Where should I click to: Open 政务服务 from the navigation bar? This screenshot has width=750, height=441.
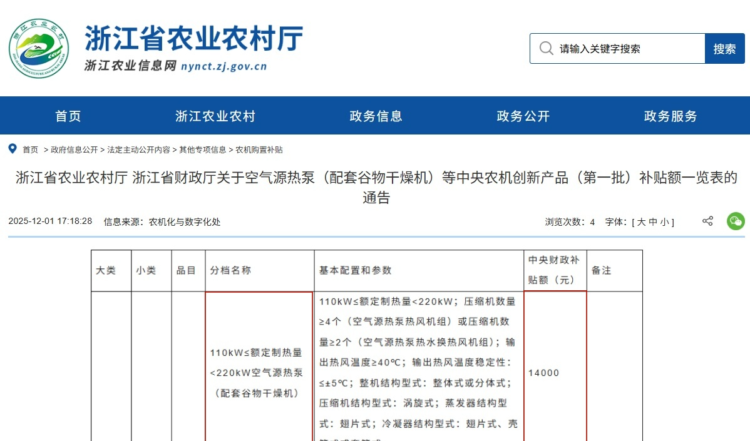point(670,116)
